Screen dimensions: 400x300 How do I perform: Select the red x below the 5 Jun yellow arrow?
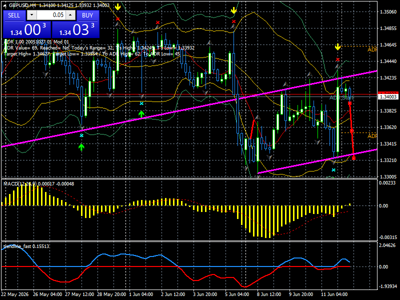pyautogui.click(x=233, y=21)
